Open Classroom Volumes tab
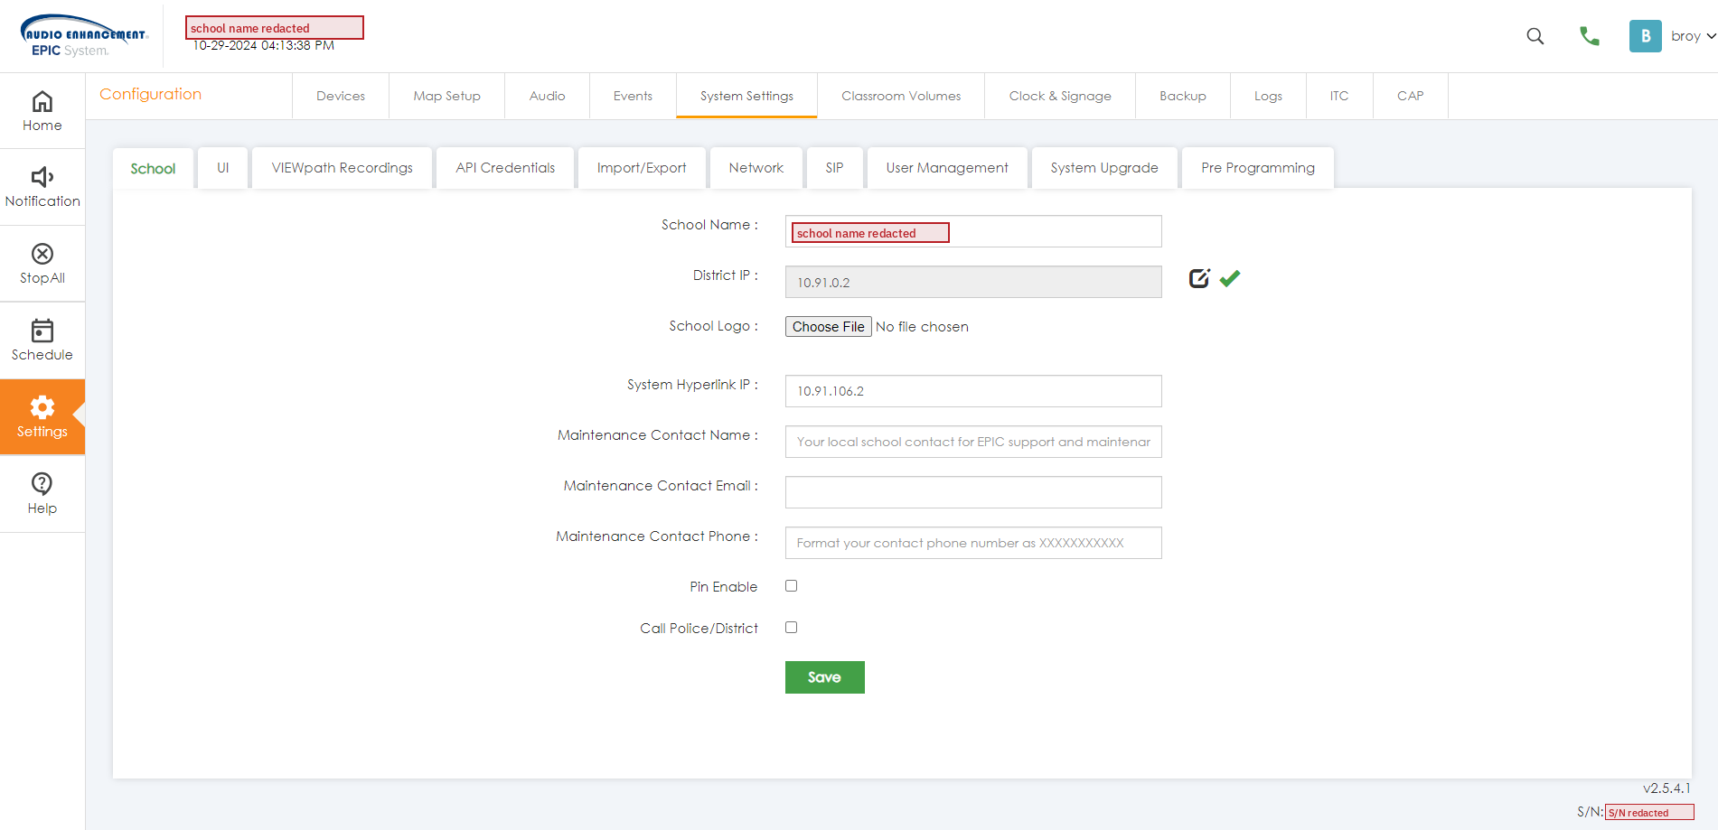Viewport: 1718px width, 830px height. point(901,96)
